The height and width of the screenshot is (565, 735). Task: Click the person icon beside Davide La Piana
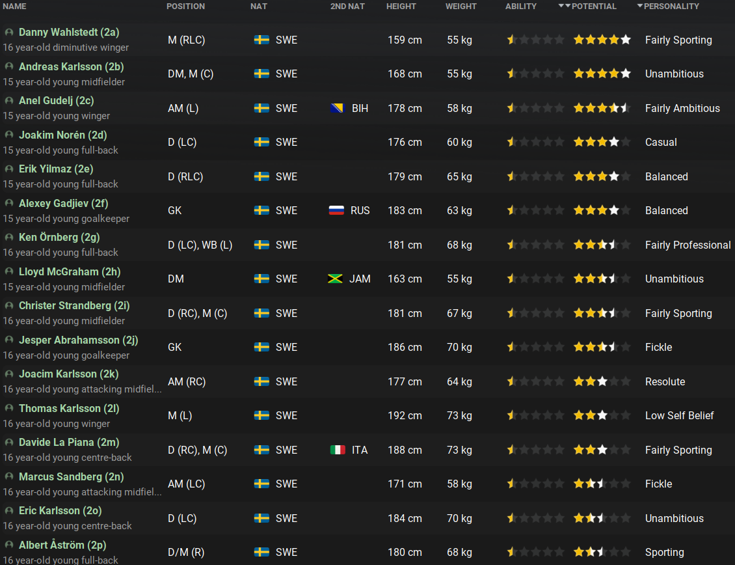tap(9, 442)
